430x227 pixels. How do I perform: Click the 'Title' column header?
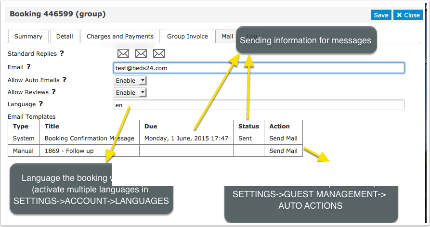[x=90, y=126]
